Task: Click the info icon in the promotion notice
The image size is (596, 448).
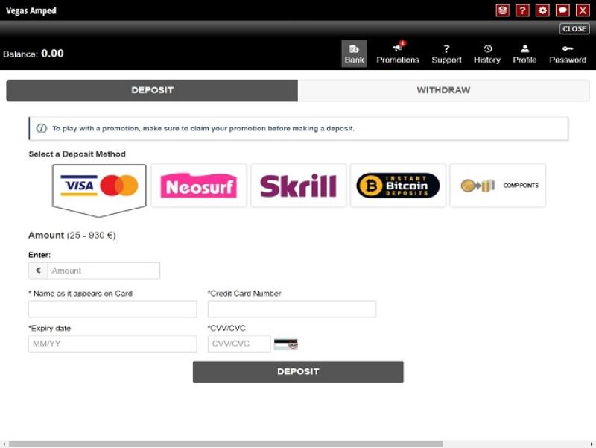Action: 42,128
